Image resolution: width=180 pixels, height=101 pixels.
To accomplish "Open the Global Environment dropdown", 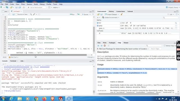I will tap(111, 17).
